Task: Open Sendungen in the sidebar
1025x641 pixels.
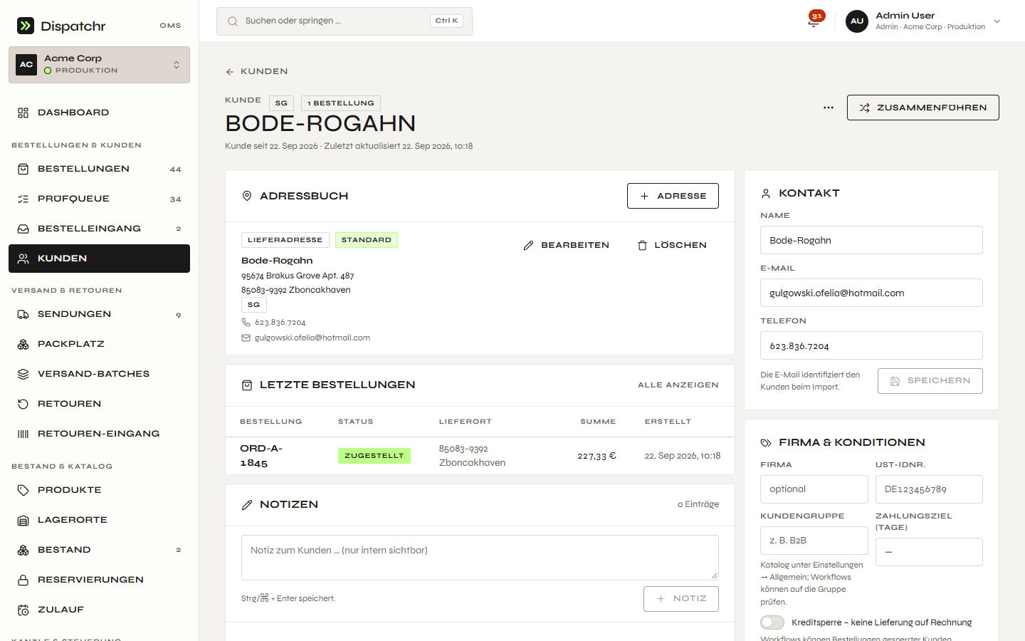Action: click(x=99, y=314)
